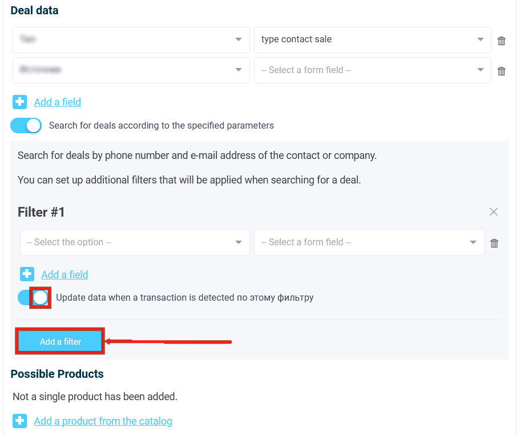This screenshot has height=435, width=520.
Task: Click the plus icon before Filter #1's "Add a field"
Action: coord(27,274)
